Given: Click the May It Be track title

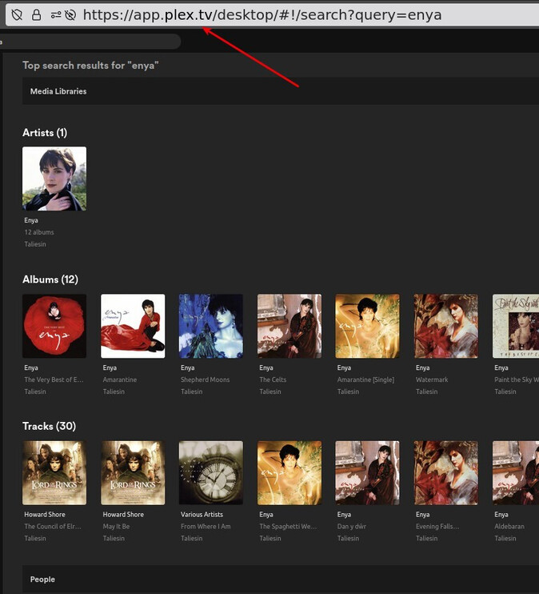Looking at the screenshot, I should (116, 527).
